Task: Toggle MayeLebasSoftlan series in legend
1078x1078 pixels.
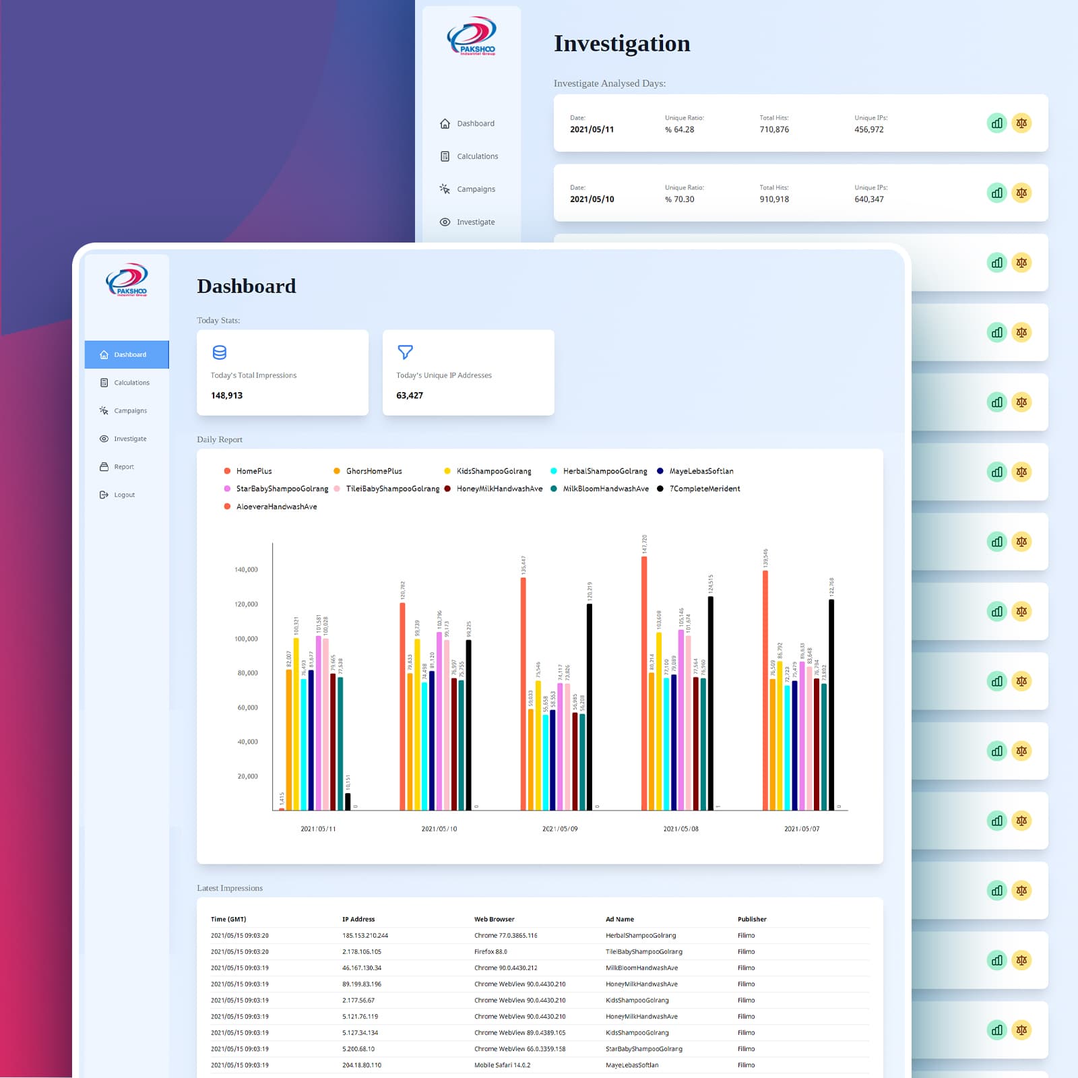Action: (x=695, y=471)
